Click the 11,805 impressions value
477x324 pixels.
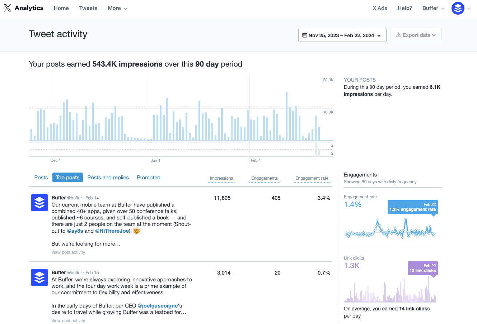pyautogui.click(x=222, y=198)
